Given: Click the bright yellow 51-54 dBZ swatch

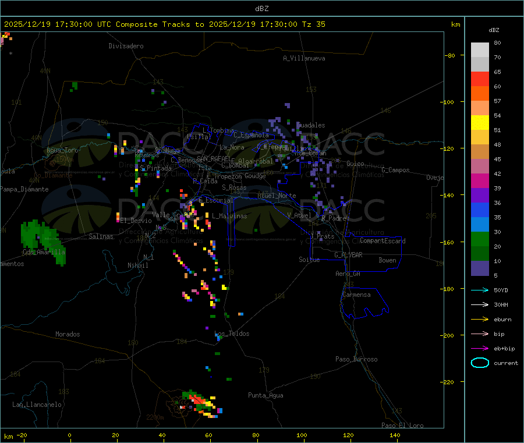Looking at the screenshot, I should point(480,123).
